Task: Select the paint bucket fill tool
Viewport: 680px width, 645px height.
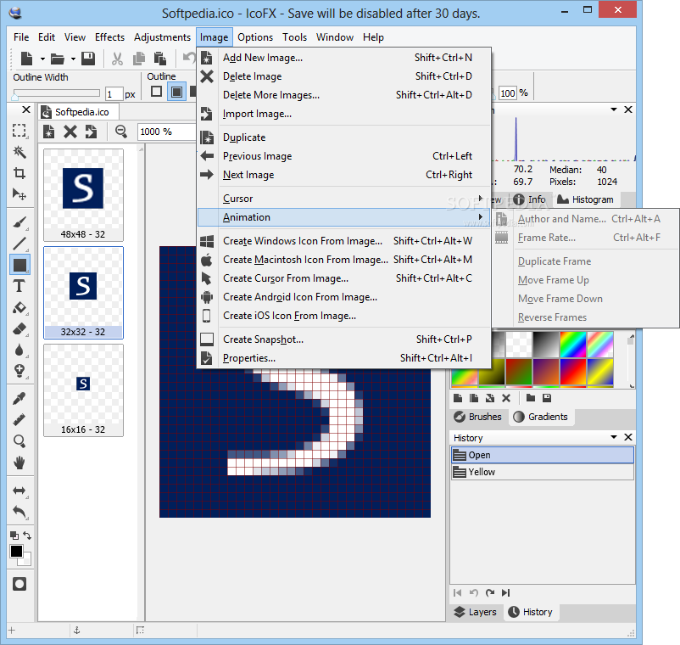Action: pos(20,308)
